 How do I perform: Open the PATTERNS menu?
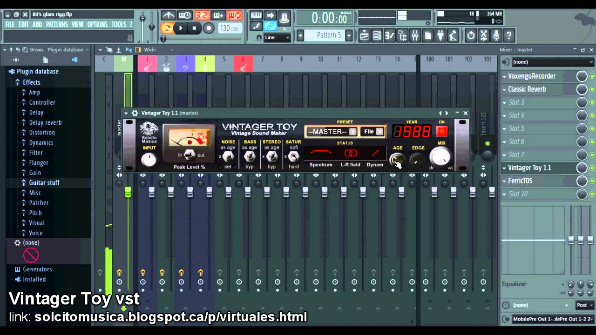tap(57, 24)
